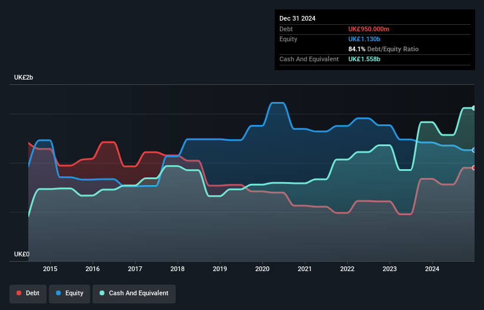
Task: Click the teal Cash And Equivalent legend dot
Action: (102, 293)
